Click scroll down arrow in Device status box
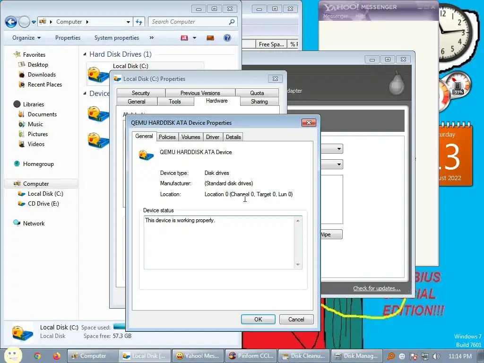Viewport: 484px width, 363px height. click(298, 265)
